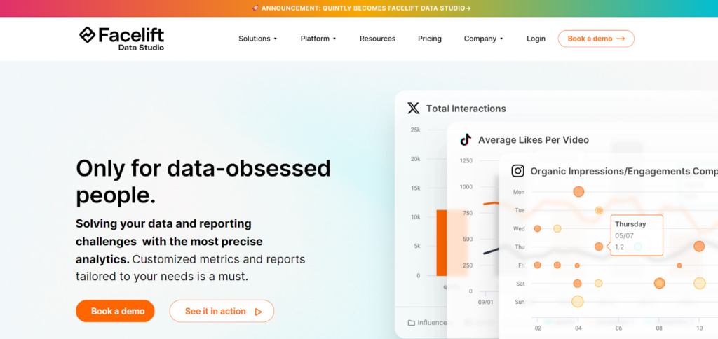Click the large bubble in the Mon row
The height and width of the screenshot is (339, 718).
tap(578, 192)
